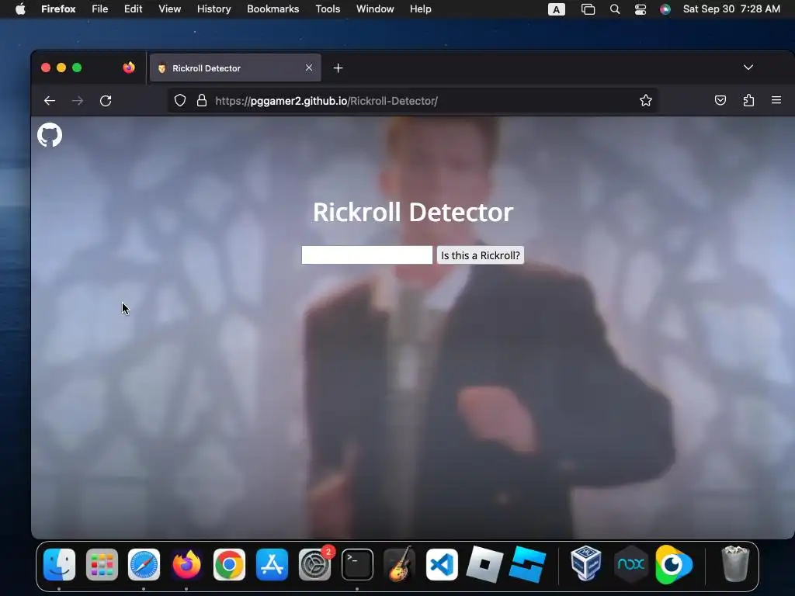Reload the current Rickroll Detector page
Viewport: 795px width, 596px height.
click(106, 101)
